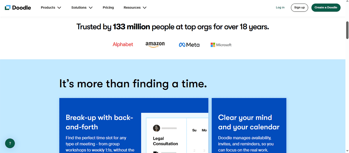Expand the Resources dropdown menu
This screenshot has height=153, width=349.
[135, 8]
